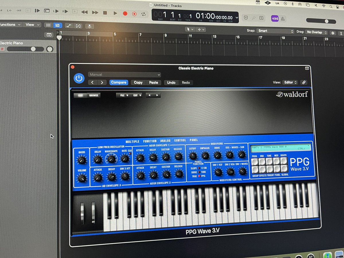Click the Electric Piano track pan knob
Image resolution: width=344 pixels, height=258 pixels.
[50, 49]
